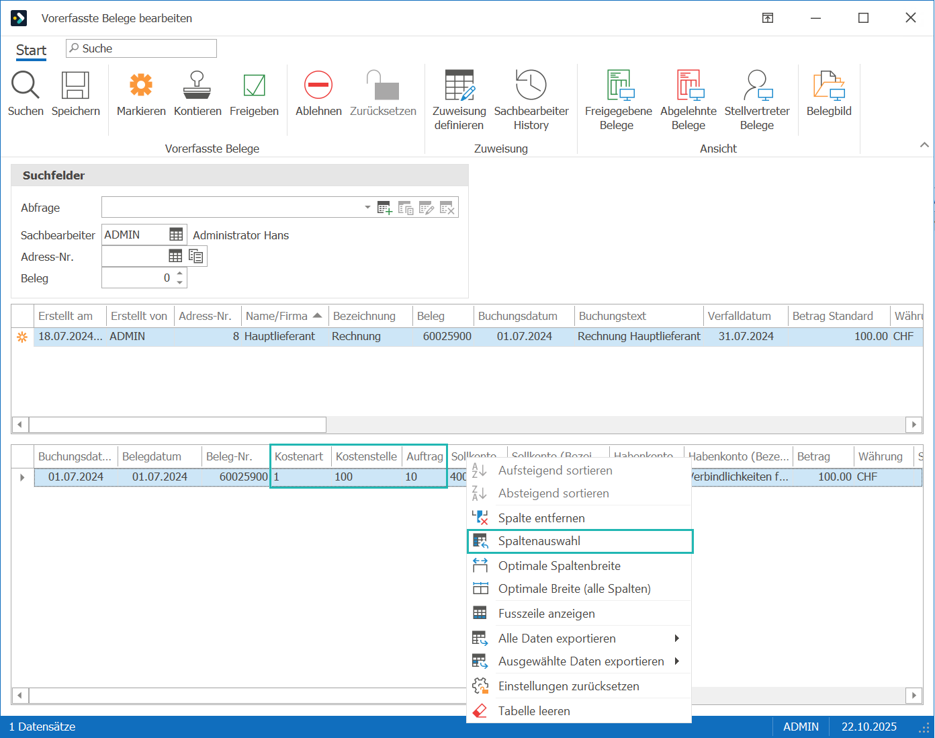
Task: Click the Kostenstelle column header
Action: 366,456
